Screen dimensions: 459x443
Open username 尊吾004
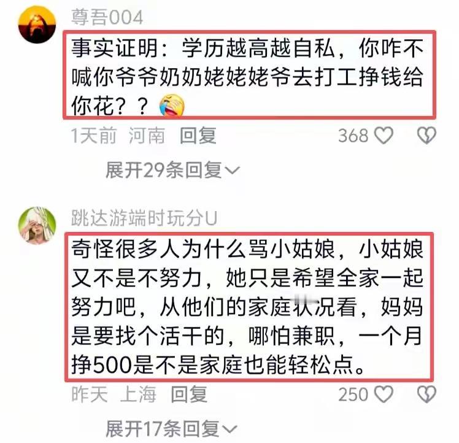click(107, 17)
